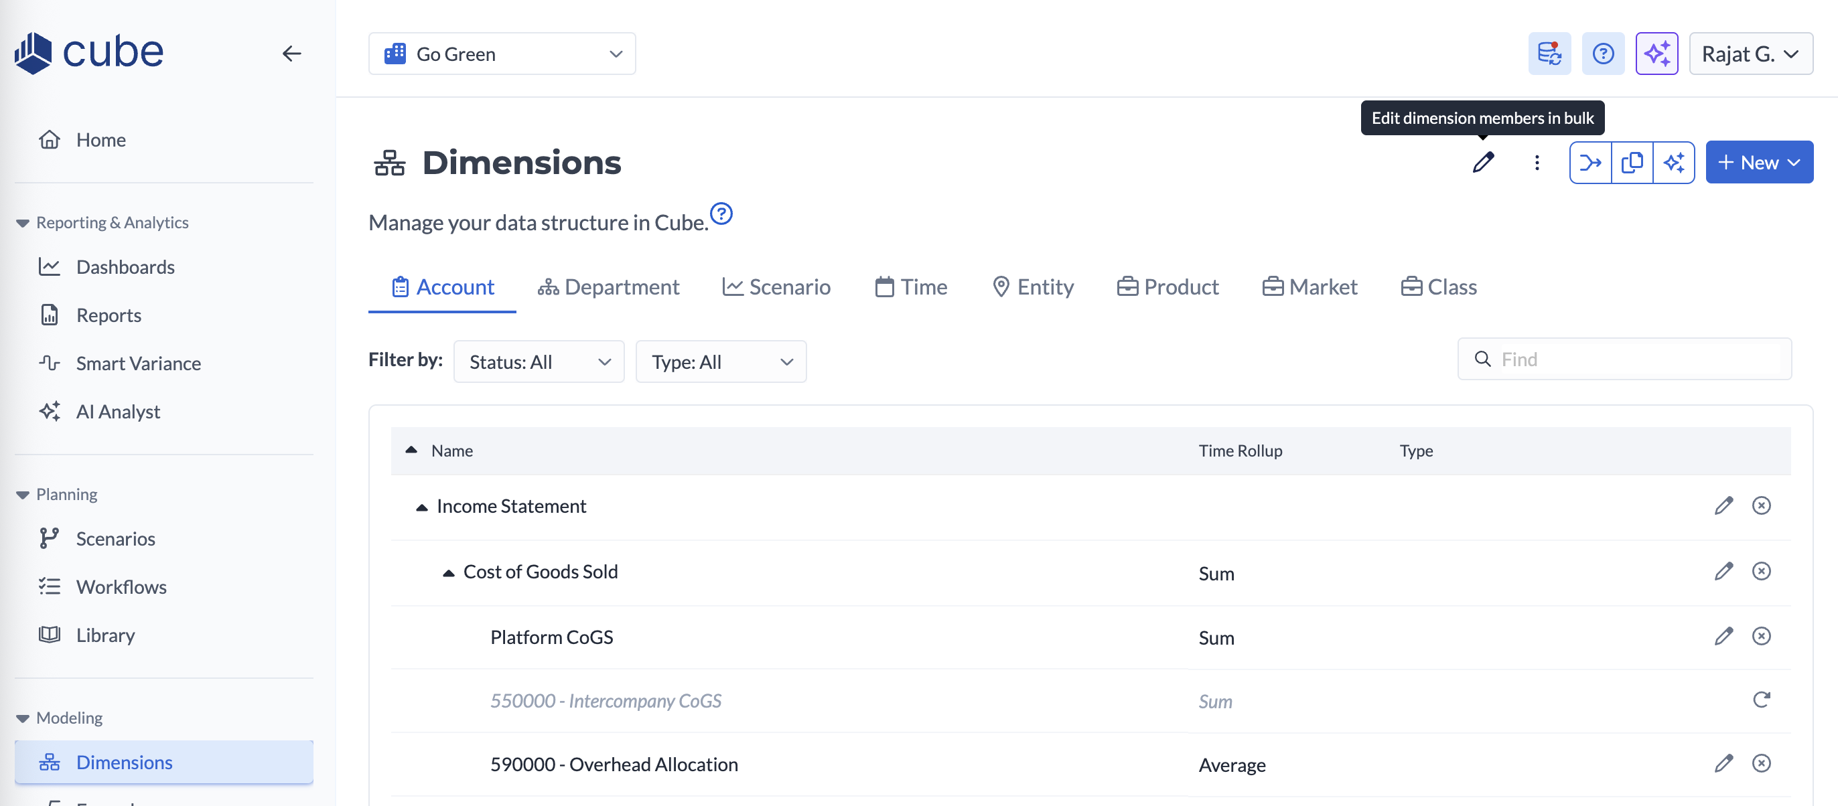
Task: Delete the Platform CoGS account row
Action: click(1761, 635)
